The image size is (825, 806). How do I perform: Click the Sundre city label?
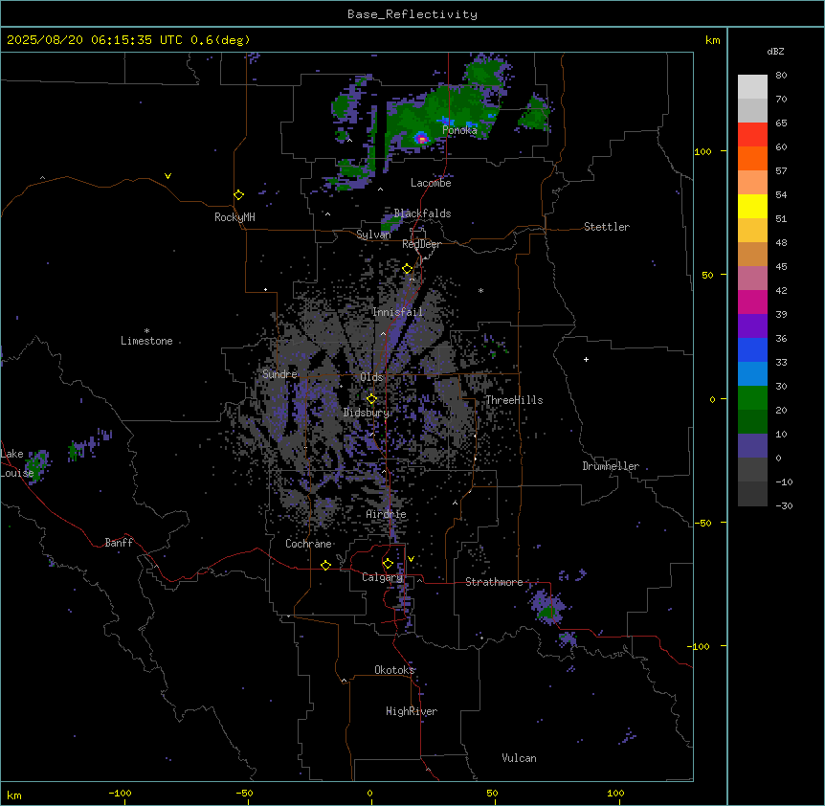click(279, 374)
